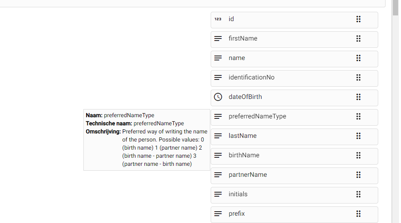Click the drag handle beside firstName
The image size is (401, 223).
(x=358, y=39)
